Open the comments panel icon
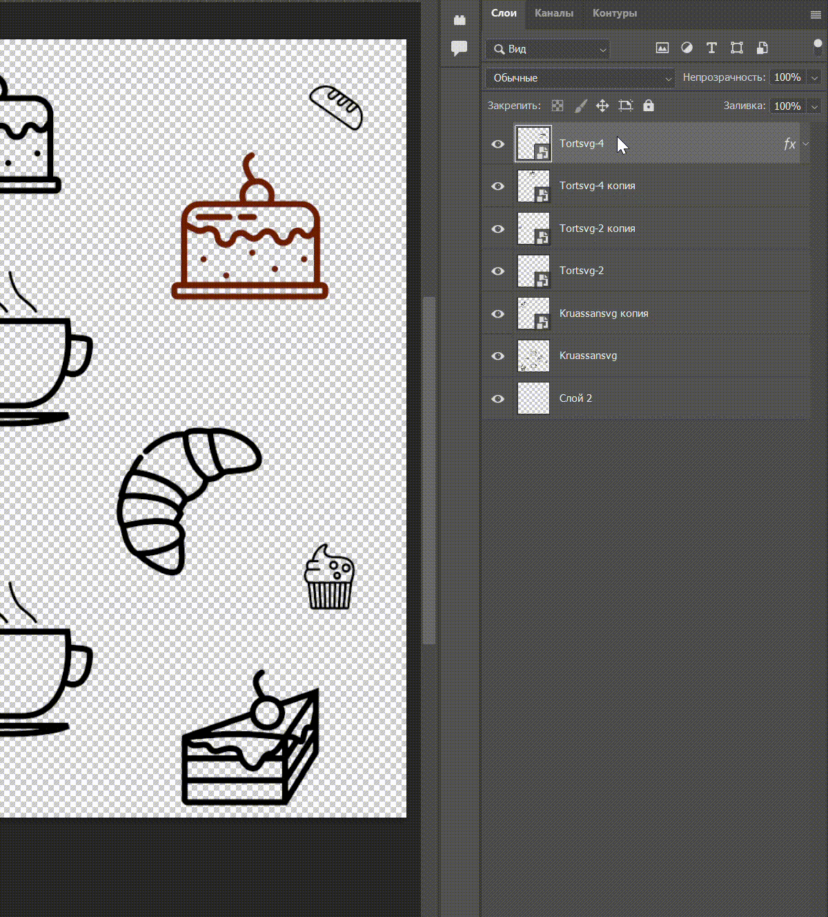 click(459, 48)
